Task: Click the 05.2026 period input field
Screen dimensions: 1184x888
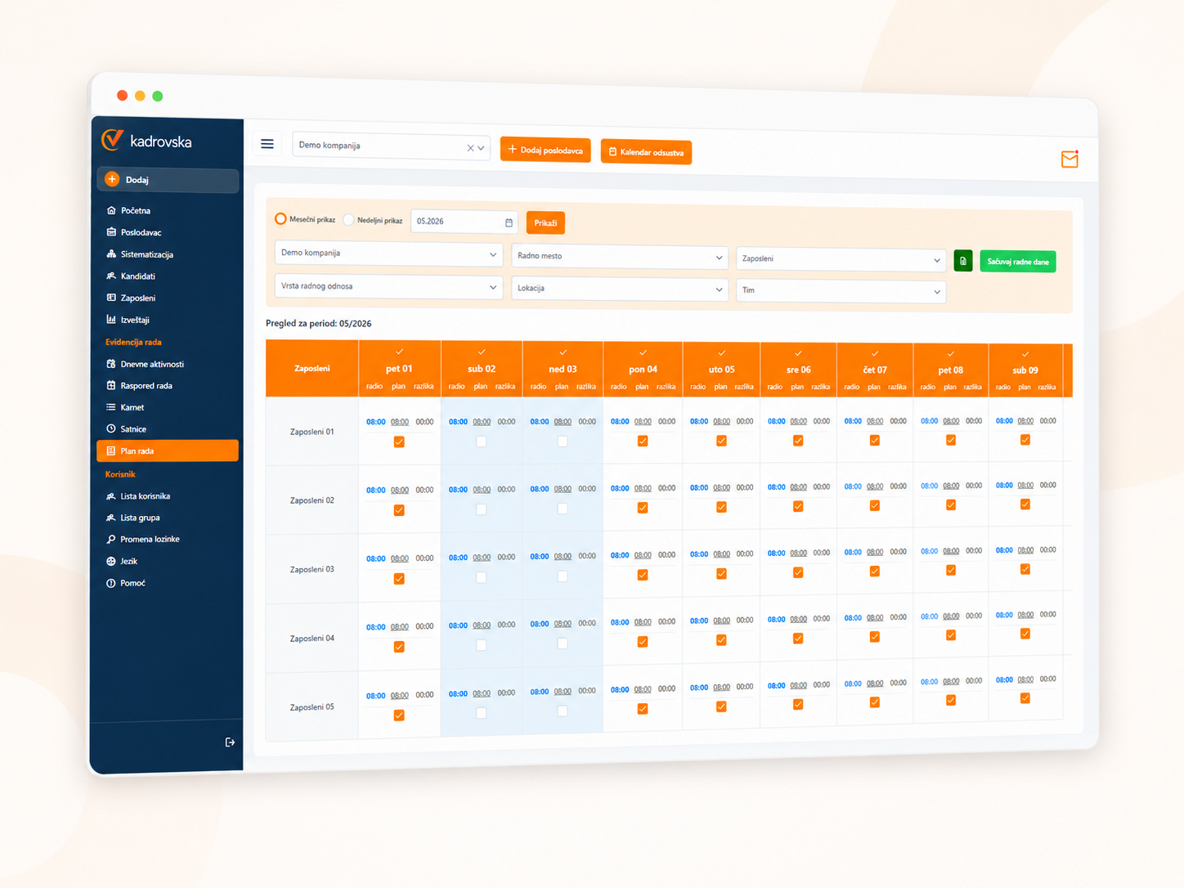Action: [x=464, y=222]
